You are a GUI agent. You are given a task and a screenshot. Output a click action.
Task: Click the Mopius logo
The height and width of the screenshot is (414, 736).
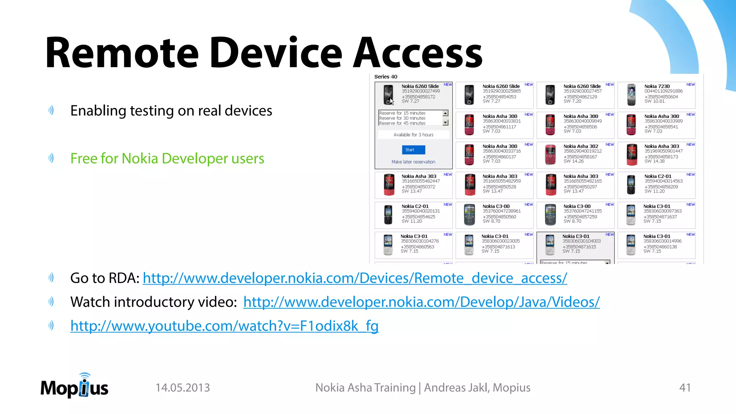74,386
